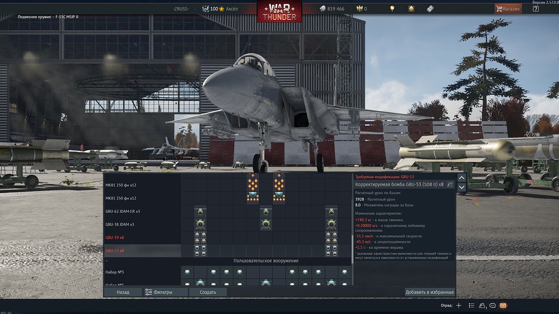Select next weapon with down chevron
Image resolution: width=559 pixels, height=314 pixels.
click(x=462, y=187)
